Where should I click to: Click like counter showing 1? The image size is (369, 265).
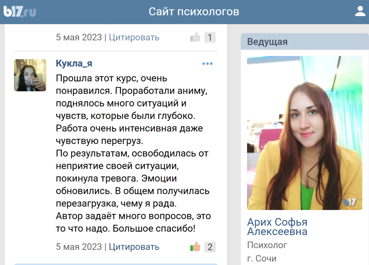pyautogui.click(x=210, y=38)
